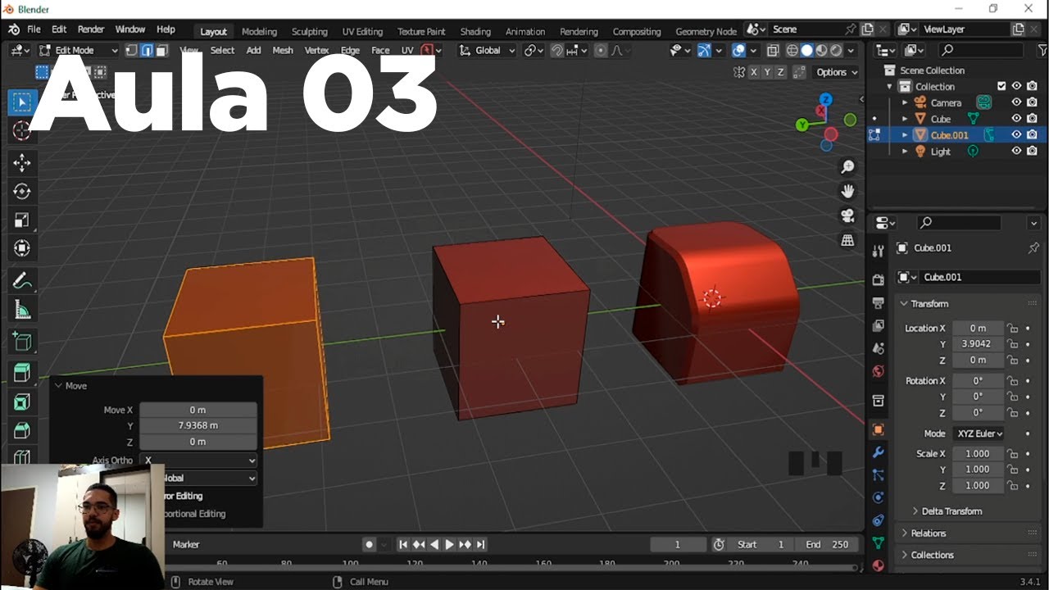Switch perspective/orthographic with the grid icon

pyautogui.click(x=848, y=240)
